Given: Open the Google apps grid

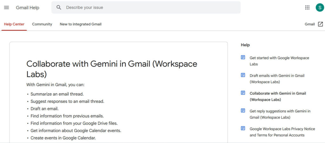Looking at the screenshot, I should coord(307,7).
